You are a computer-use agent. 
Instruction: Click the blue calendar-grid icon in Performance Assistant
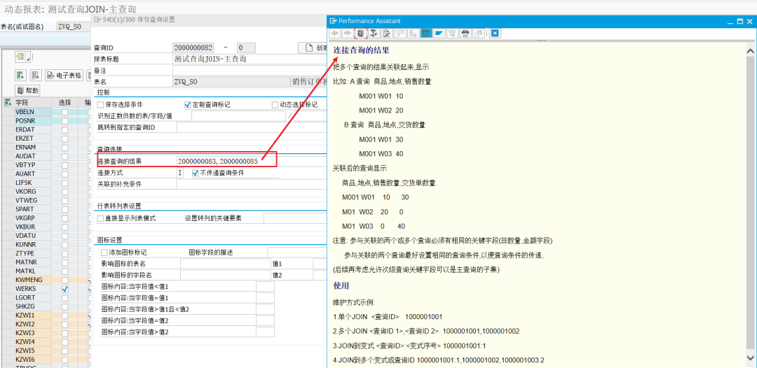426,34
